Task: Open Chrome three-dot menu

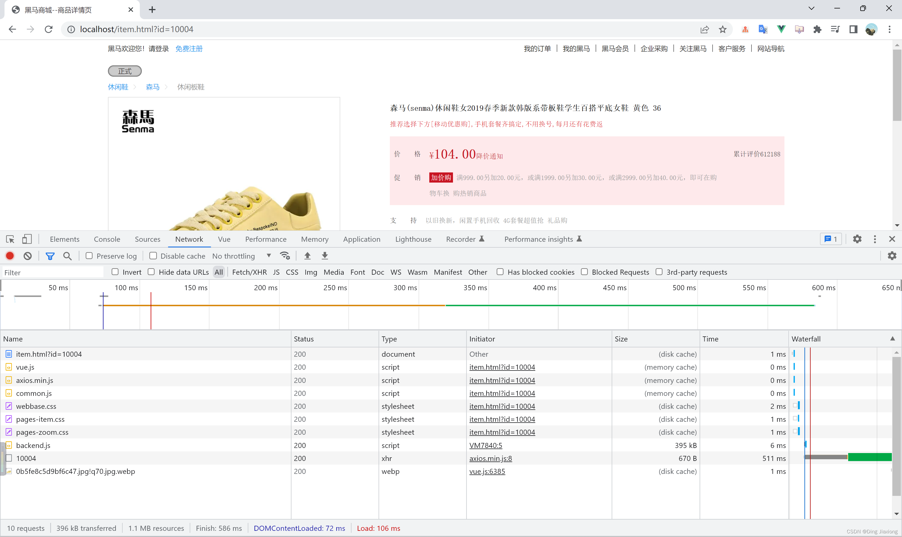Action: (x=889, y=29)
